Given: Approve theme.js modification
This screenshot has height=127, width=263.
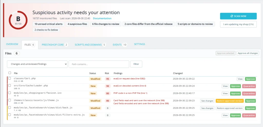Looking at the screenshot, I should pos(250,101).
